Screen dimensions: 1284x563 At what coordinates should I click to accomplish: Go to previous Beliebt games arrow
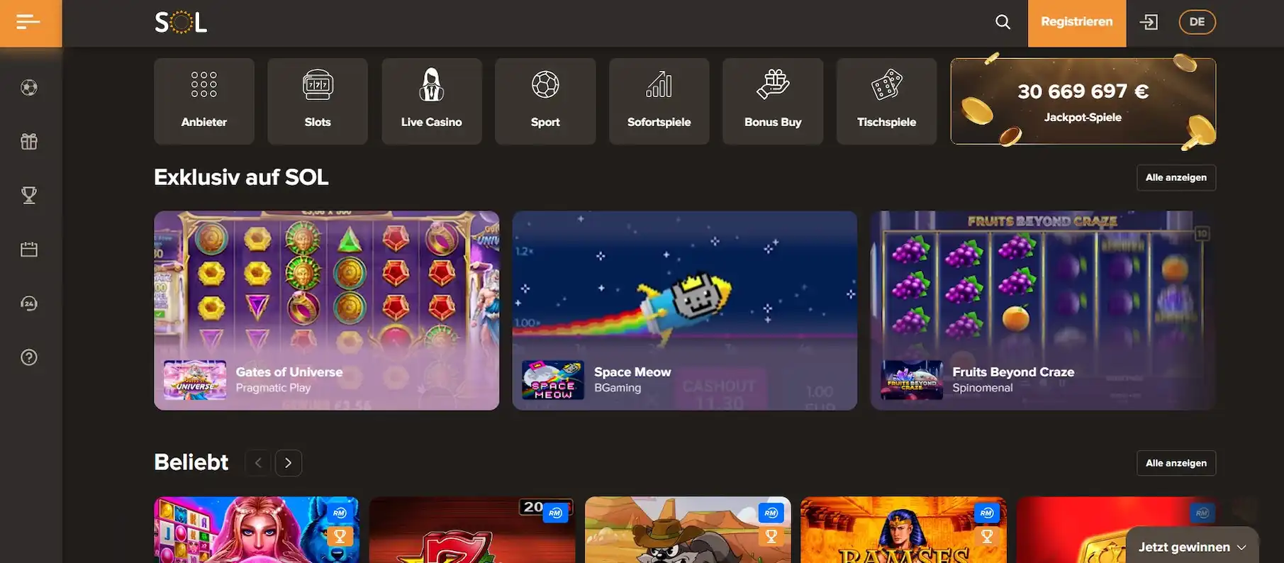coord(259,463)
